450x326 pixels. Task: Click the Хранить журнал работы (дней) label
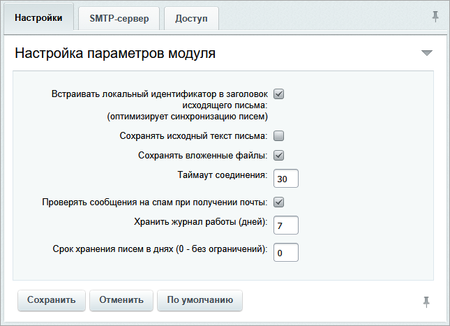tap(200, 222)
